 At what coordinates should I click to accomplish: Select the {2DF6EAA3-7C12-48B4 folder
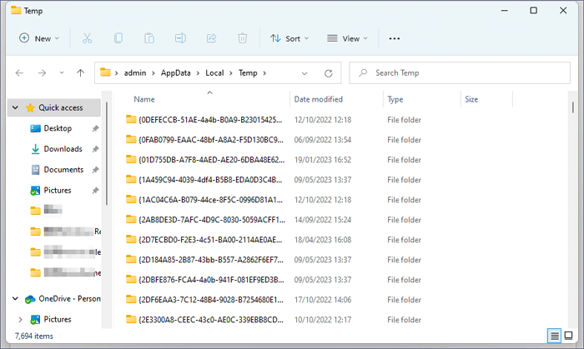click(x=211, y=300)
